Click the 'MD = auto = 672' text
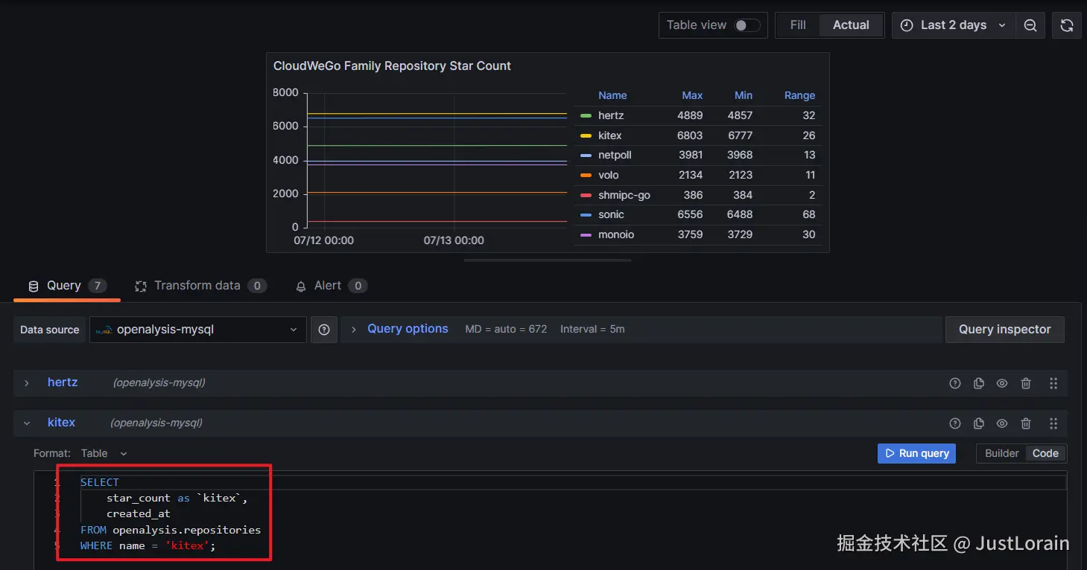This screenshot has width=1087, height=570. (x=506, y=329)
